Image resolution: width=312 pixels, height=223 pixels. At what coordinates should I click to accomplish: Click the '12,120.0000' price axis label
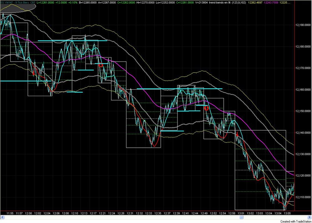[x=303, y=176]
